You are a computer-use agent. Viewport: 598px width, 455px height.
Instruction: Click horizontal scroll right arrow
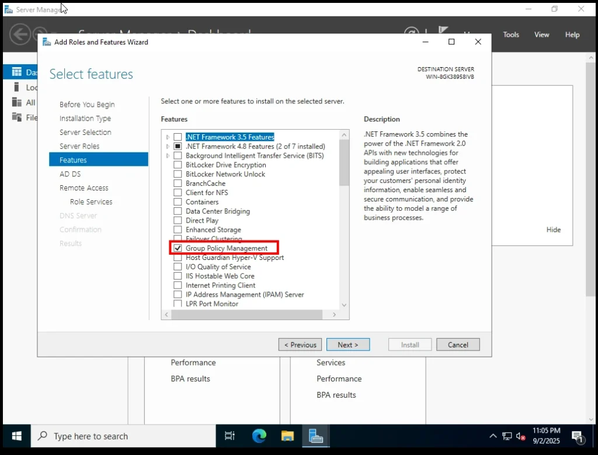pyautogui.click(x=334, y=315)
